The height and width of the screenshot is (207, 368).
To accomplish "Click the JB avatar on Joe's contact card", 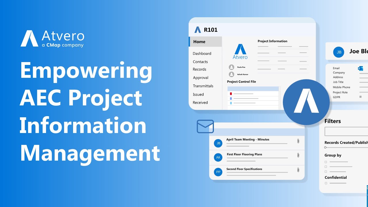I will (x=339, y=52).
